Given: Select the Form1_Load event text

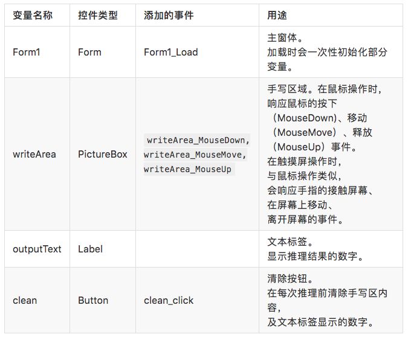Looking at the screenshot, I should coord(170,52).
